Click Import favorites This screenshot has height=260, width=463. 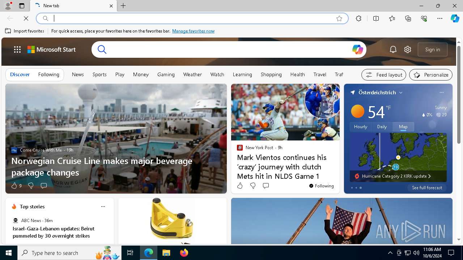[x=25, y=31]
